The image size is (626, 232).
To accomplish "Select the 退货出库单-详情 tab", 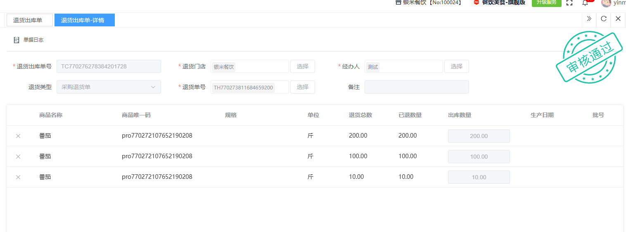I will tap(84, 20).
